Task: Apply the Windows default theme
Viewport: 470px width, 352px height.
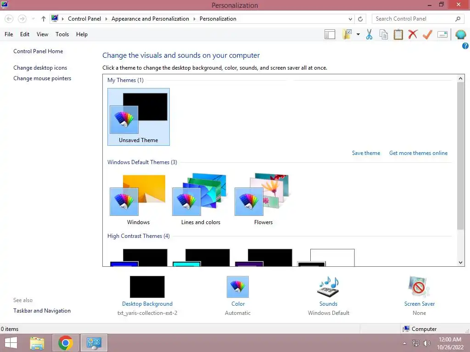Action: [138, 199]
